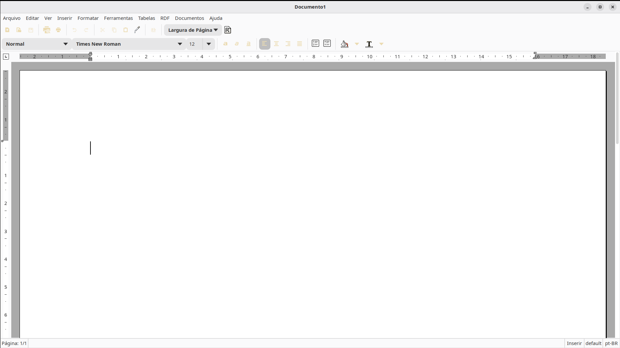Click the Página: 1/1 status bar entry
The width and height of the screenshot is (620, 348).
(x=14, y=343)
